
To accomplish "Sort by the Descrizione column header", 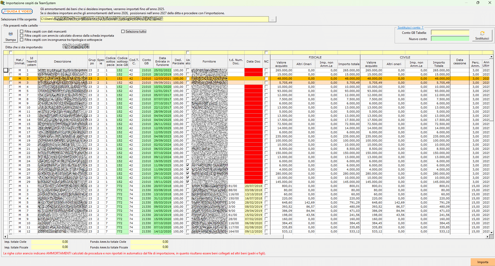I will [x=63, y=61].
